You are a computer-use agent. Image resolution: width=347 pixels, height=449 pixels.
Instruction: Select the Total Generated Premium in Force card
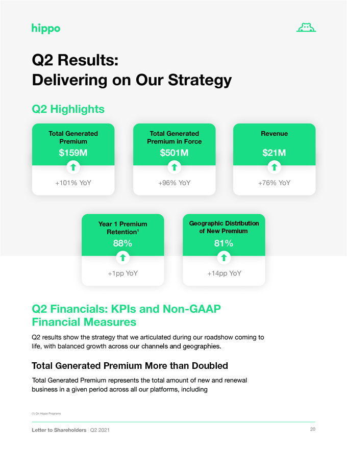point(175,159)
